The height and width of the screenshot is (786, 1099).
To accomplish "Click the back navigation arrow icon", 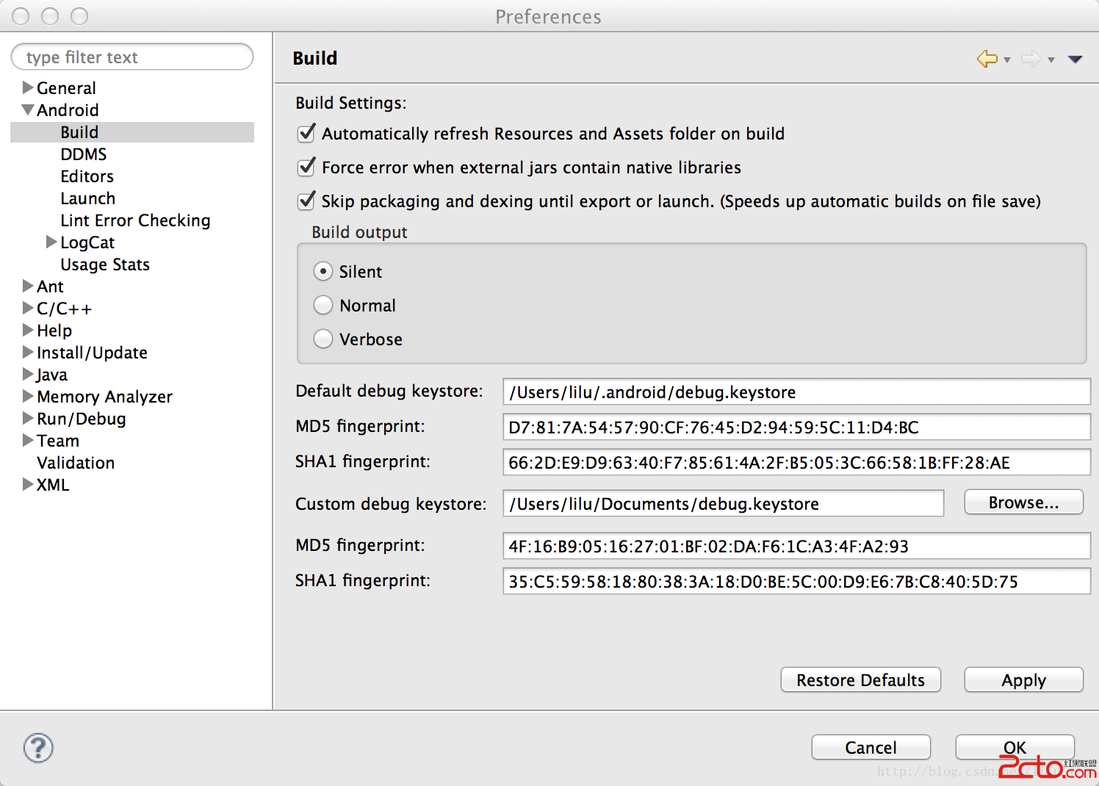I will pyautogui.click(x=987, y=59).
